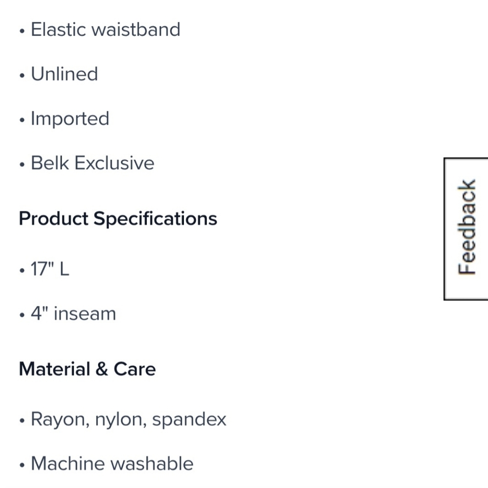Click bullet point before Machine washable
This screenshot has height=488, width=488.
[x=22, y=465]
